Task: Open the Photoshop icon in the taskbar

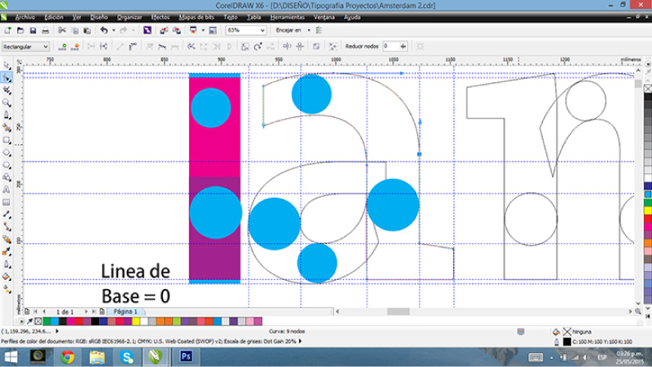Action: click(185, 356)
